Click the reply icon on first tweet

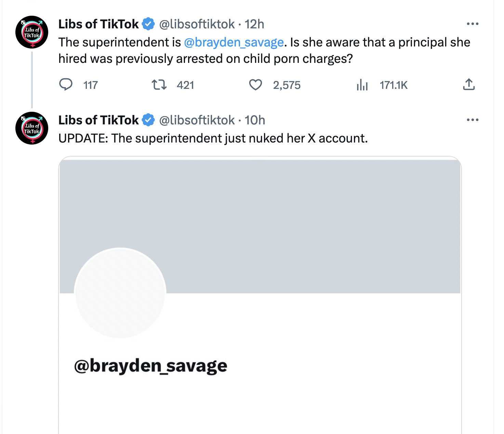coord(66,84)
